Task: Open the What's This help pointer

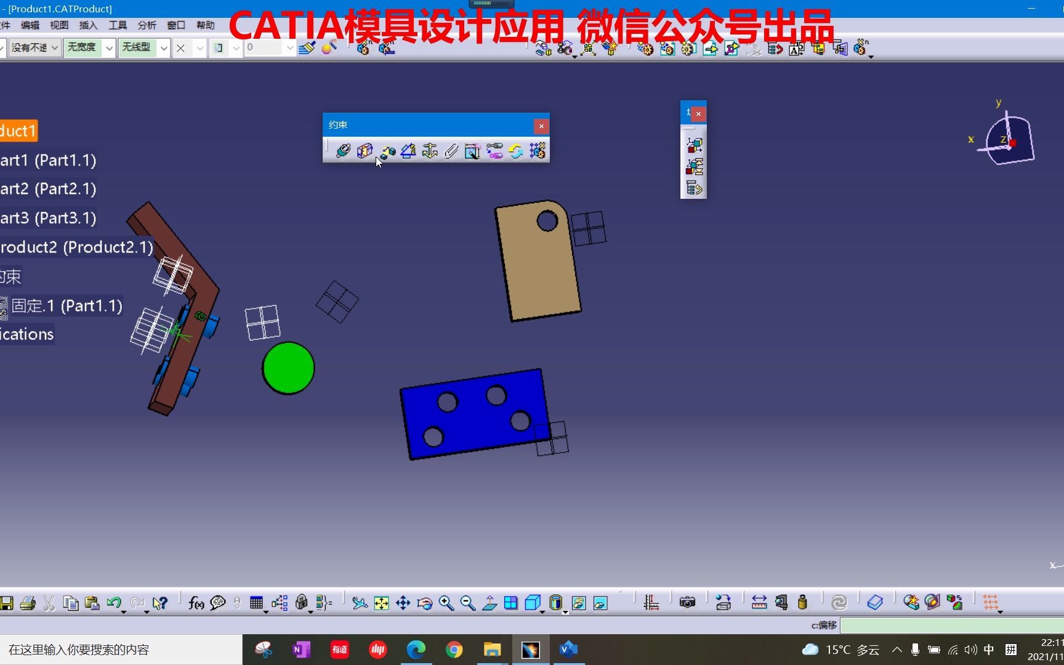Action: (x=160, y=603)
